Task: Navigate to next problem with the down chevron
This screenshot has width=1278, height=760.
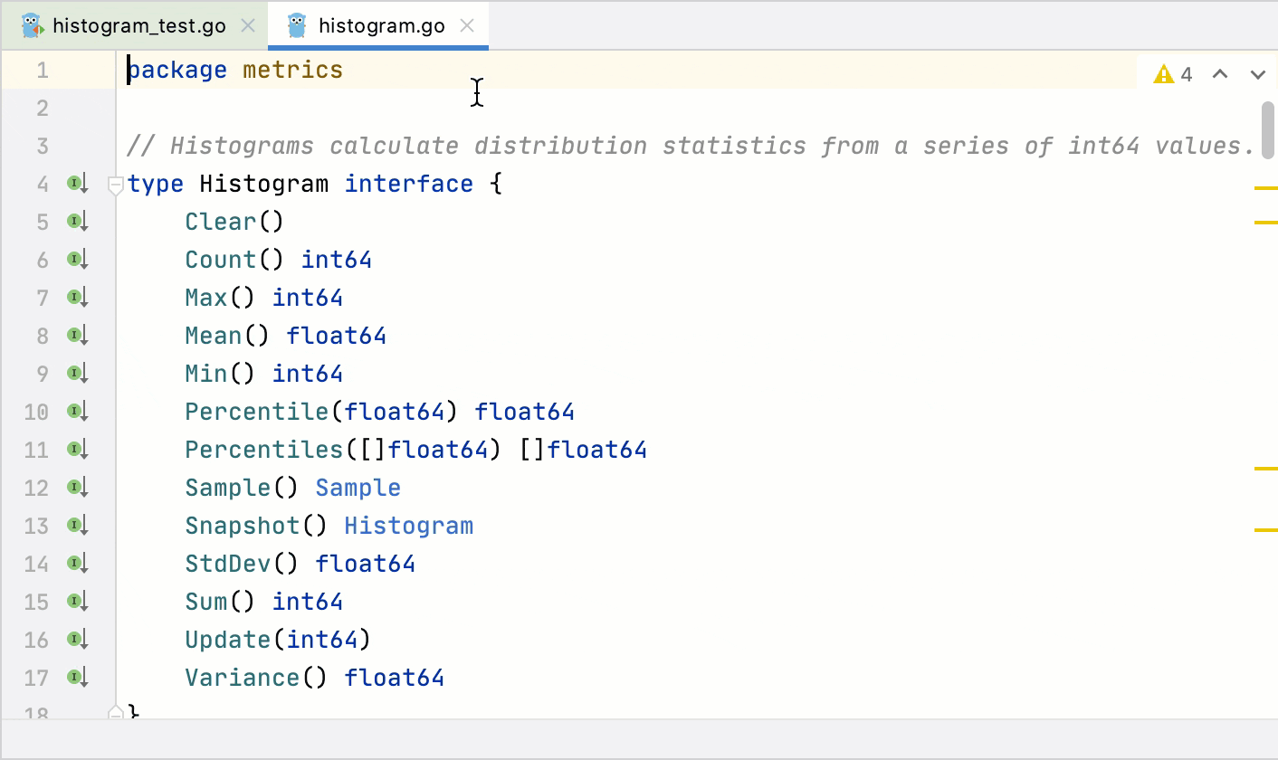Action: pos(1256,73)
